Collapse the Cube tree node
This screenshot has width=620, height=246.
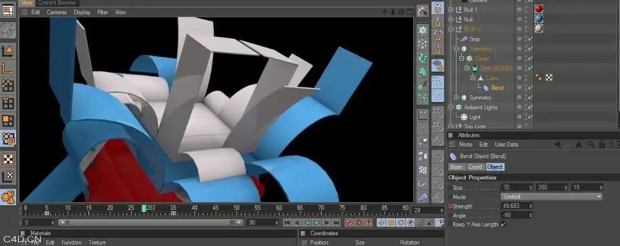[473, 78]
